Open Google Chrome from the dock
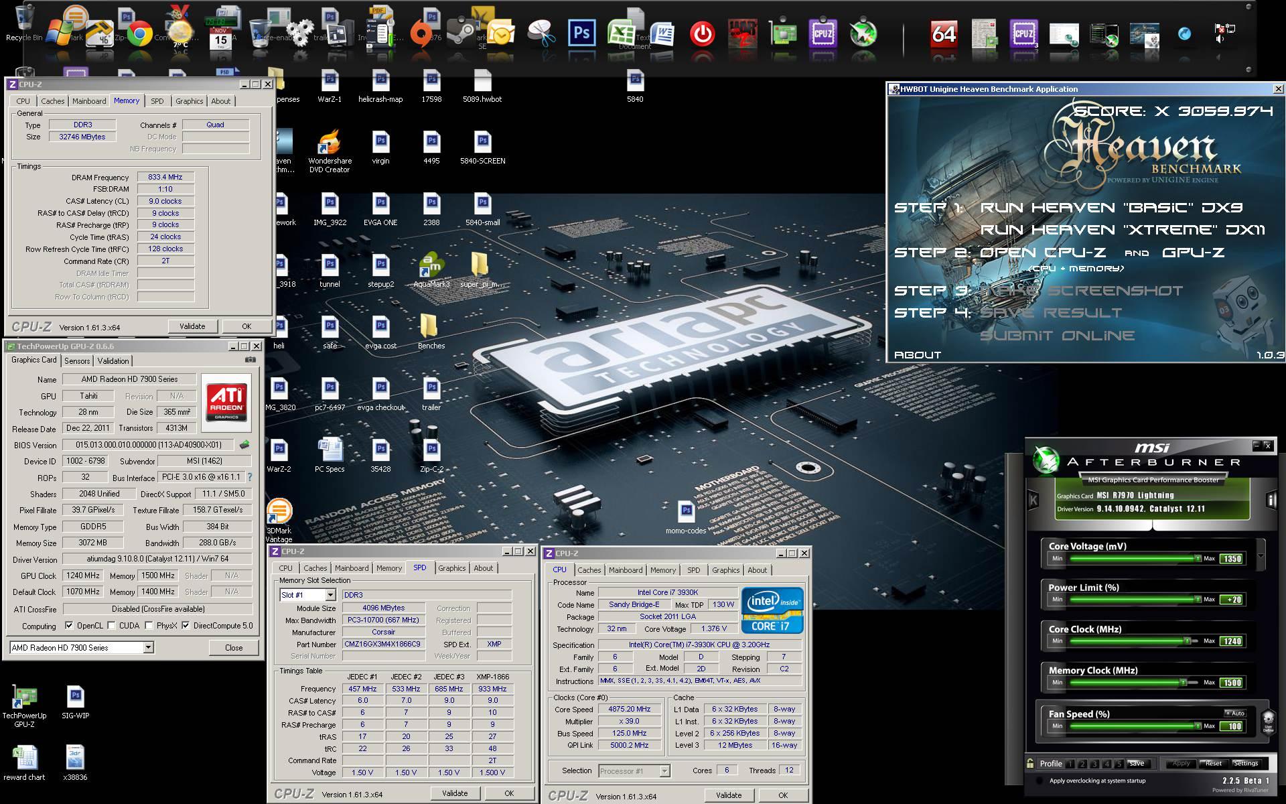 pos(140,33)
